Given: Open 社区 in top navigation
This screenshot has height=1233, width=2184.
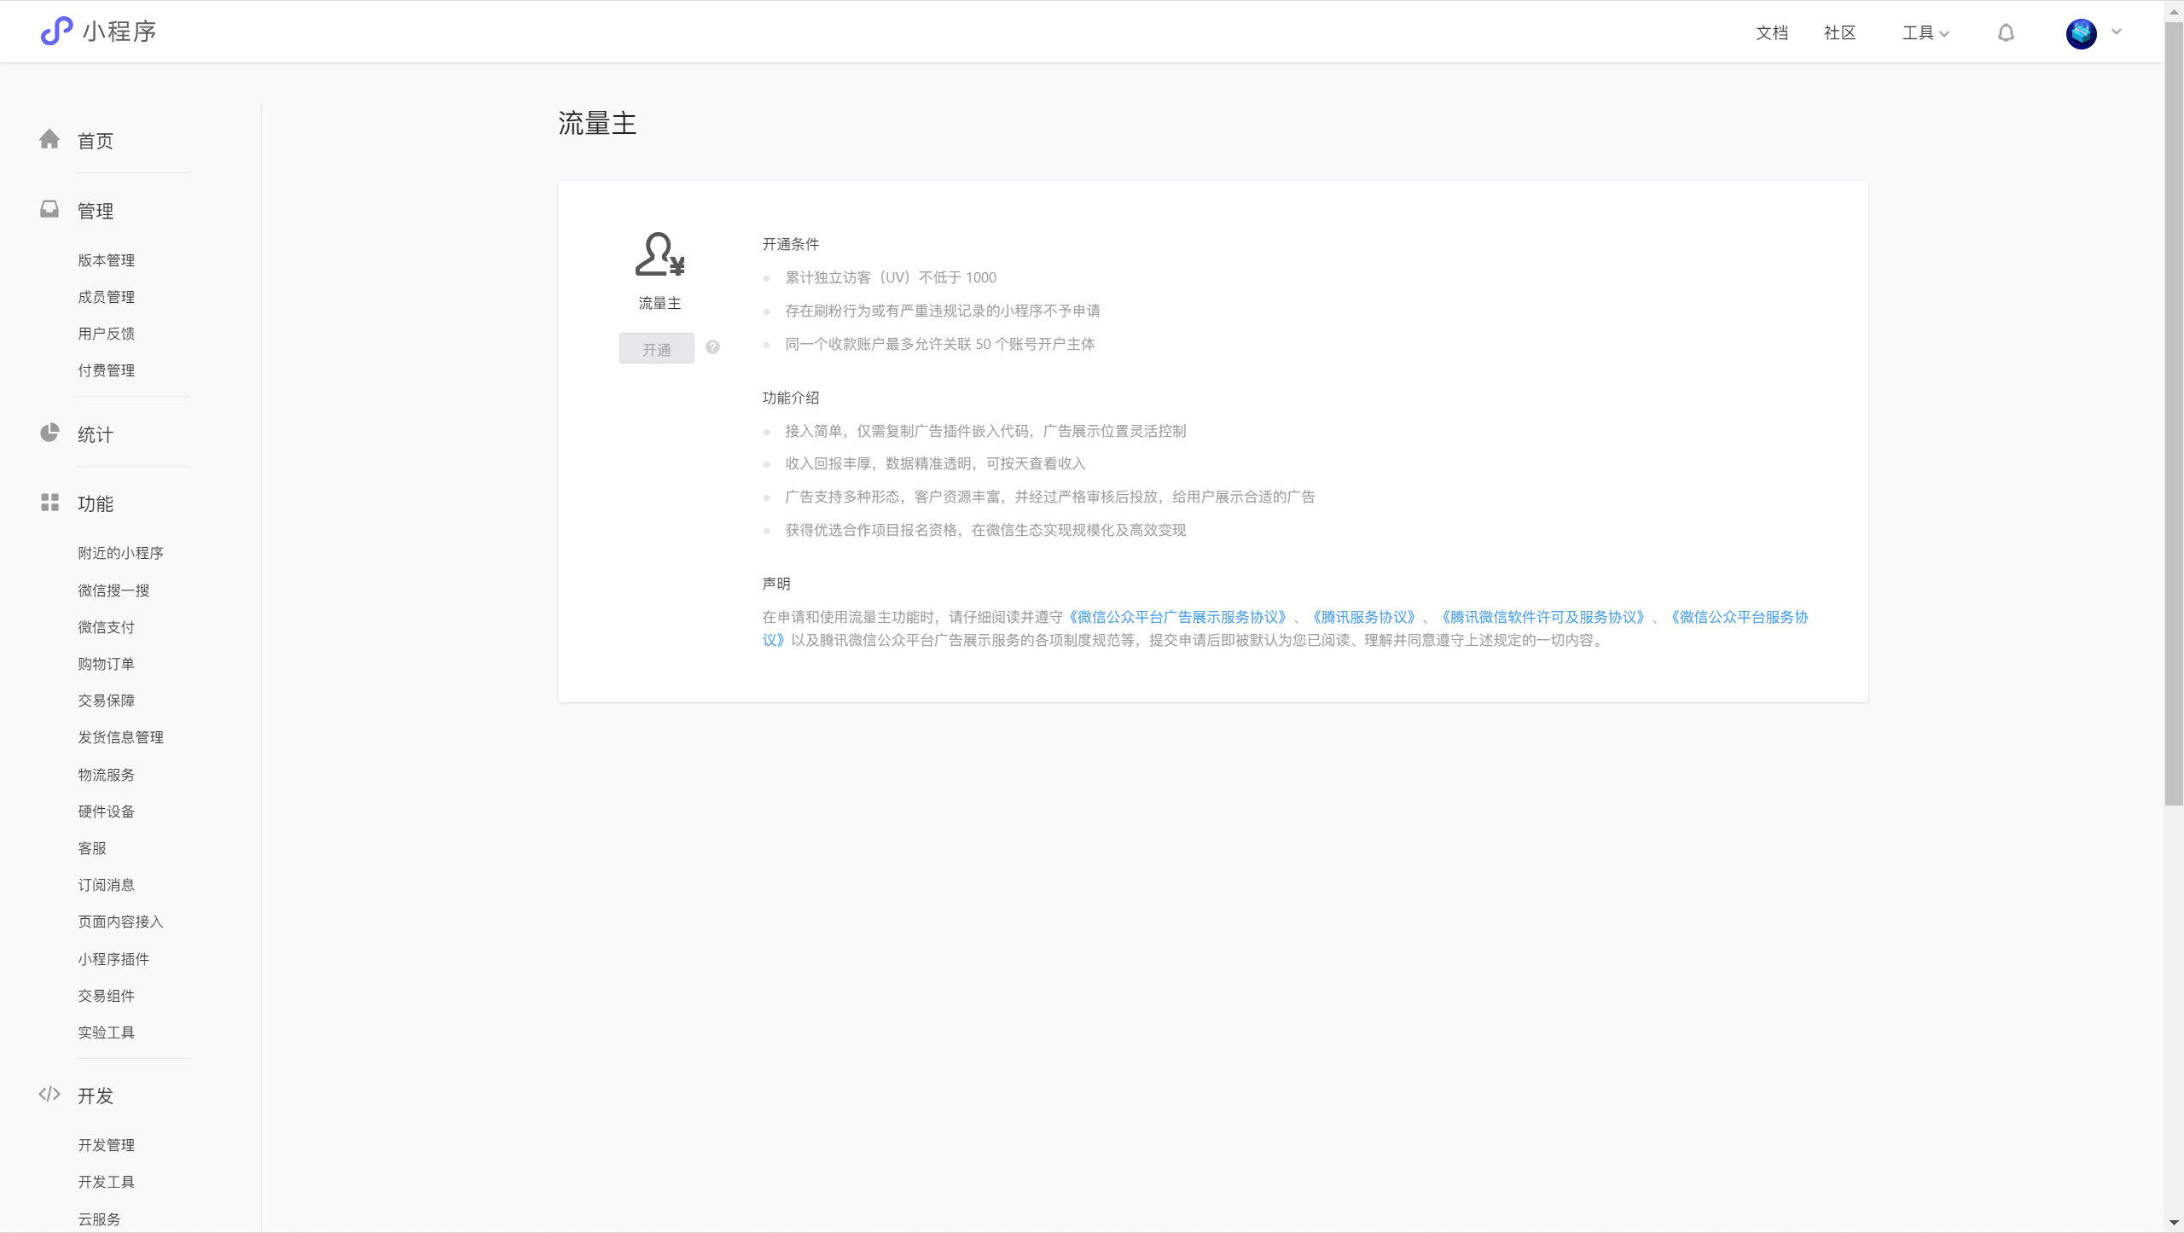Looking at the screenshot, I should click(1839, 33).
